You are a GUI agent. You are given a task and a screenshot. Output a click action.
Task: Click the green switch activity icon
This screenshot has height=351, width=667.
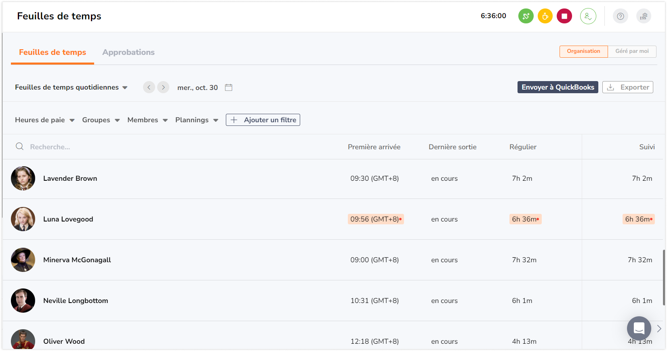click(x=526, y=16)
